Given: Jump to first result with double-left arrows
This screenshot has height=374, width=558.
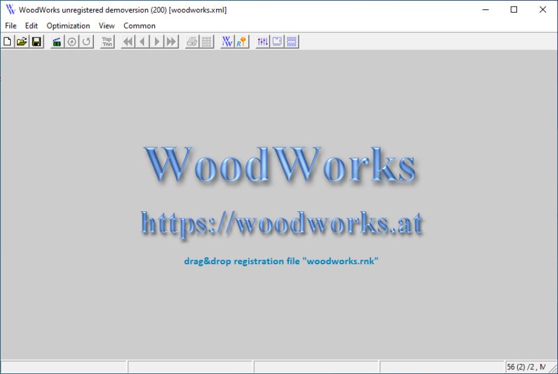Looking at the screenshot, I should coord(128,42).
